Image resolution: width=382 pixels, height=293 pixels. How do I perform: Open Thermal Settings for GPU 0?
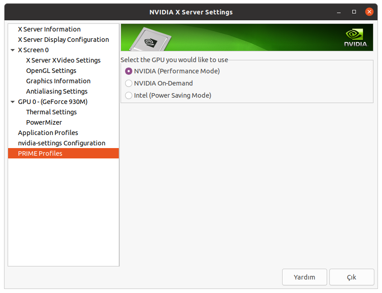(x=51, y=112)
